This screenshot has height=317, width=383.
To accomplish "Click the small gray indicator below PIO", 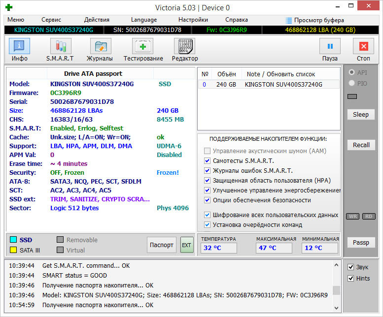I will click(352, 96).
